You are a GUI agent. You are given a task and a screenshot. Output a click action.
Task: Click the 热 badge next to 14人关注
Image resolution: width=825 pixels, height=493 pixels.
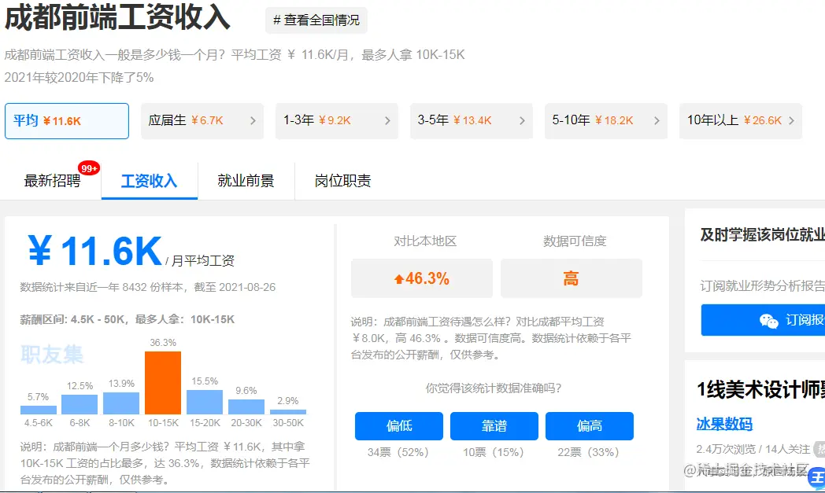click(x=819, y=447)
